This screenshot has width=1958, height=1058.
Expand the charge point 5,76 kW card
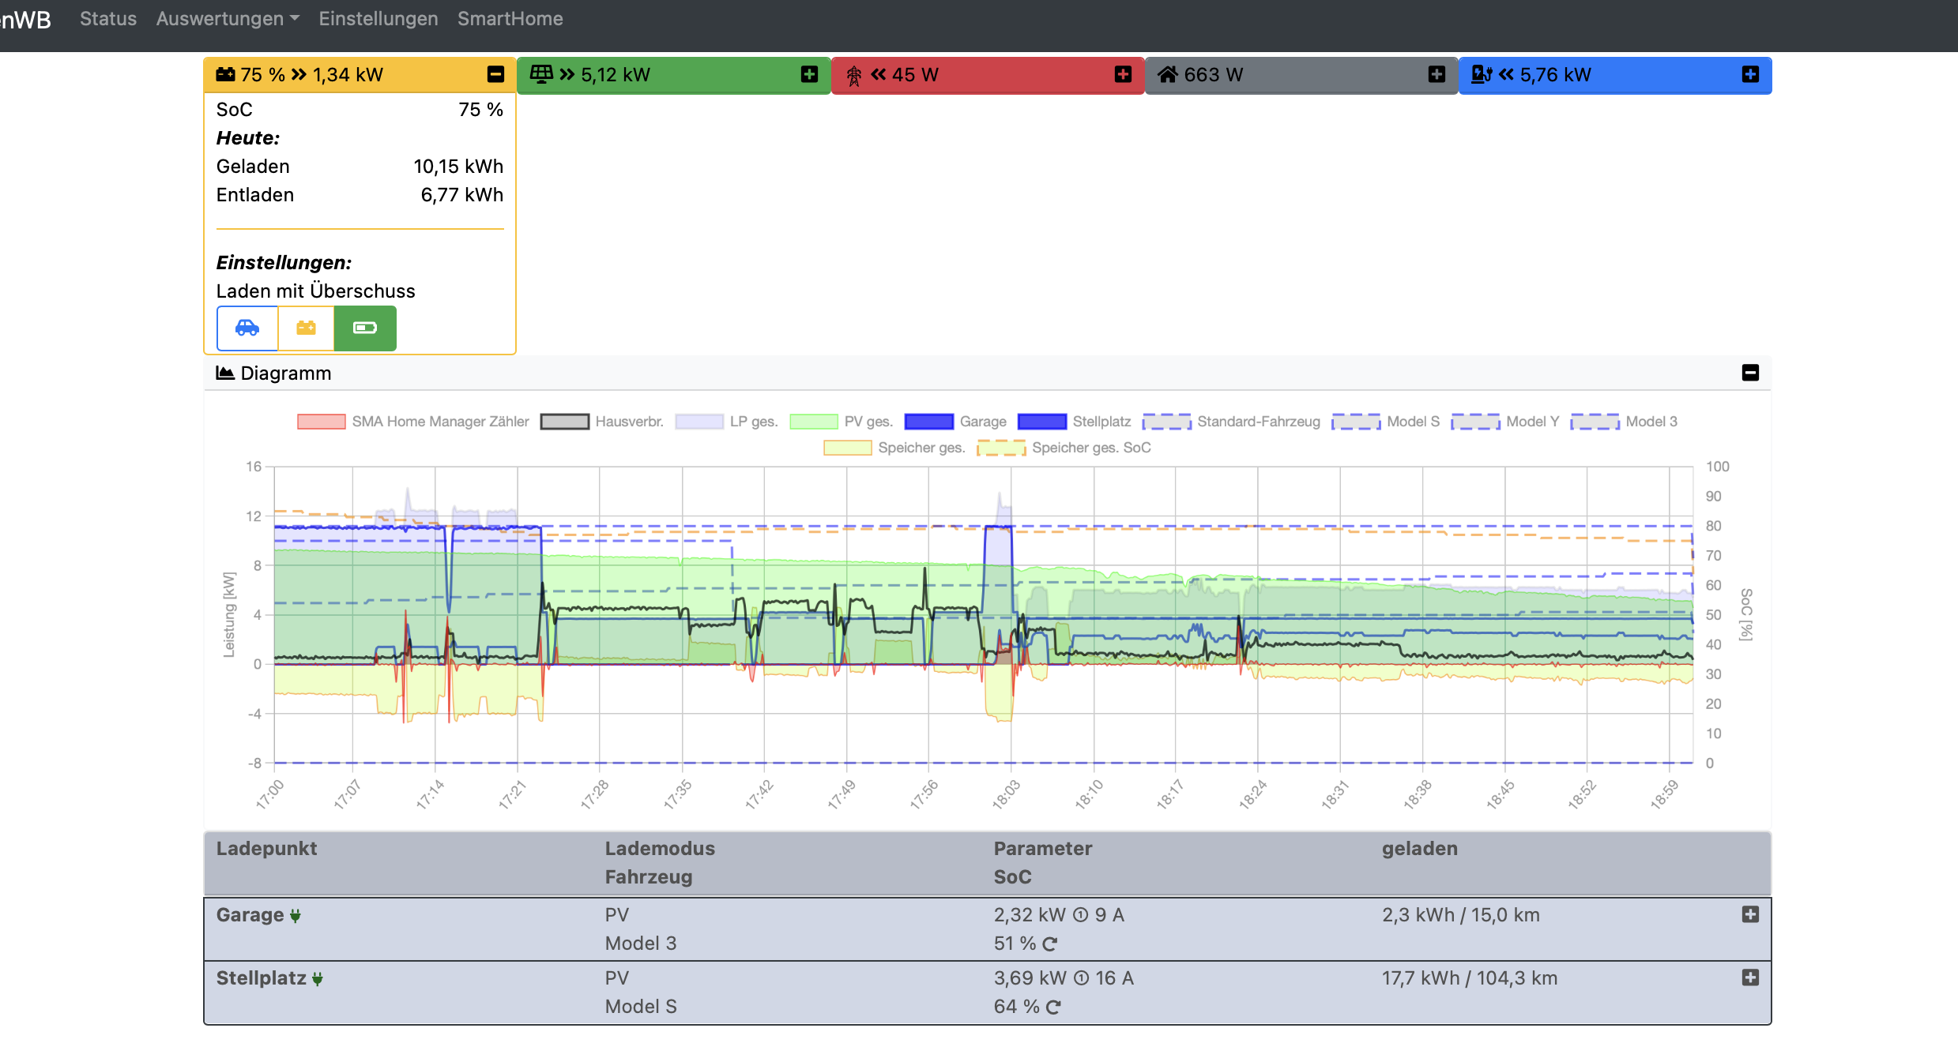1750,74
